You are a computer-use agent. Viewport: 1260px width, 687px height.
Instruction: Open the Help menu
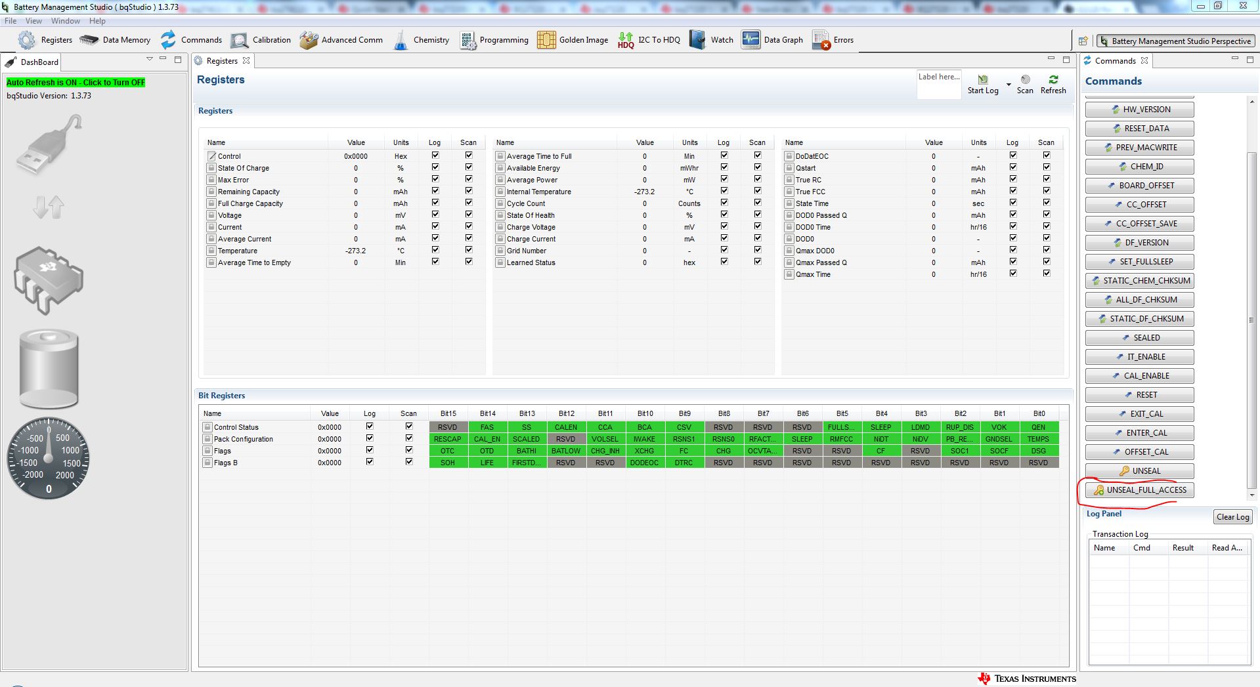[97, 21]
